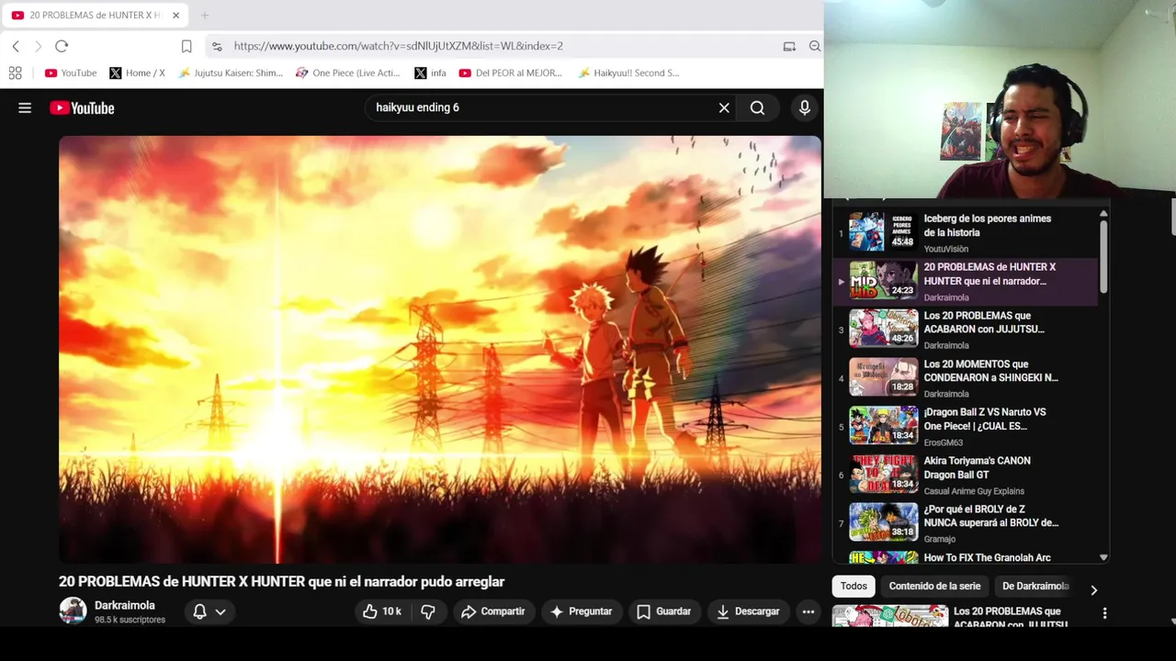1176x661 pixels.
Task: Play Akira Toriyama's CANON Dragon Ball GT
Action: 965,475
